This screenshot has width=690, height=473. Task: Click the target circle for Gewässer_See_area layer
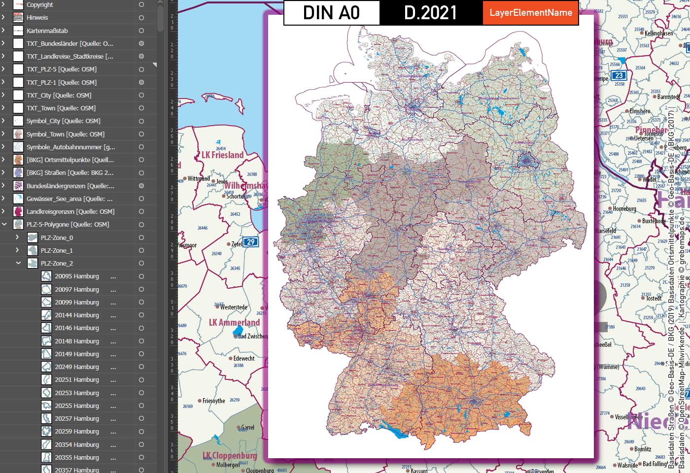pos(140,199)
